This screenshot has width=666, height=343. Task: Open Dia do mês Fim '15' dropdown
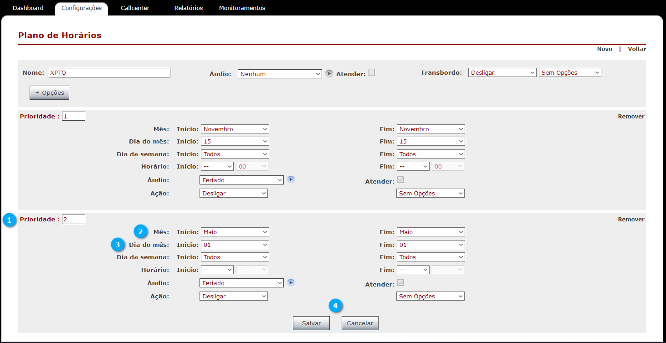(x=431, y=141)
